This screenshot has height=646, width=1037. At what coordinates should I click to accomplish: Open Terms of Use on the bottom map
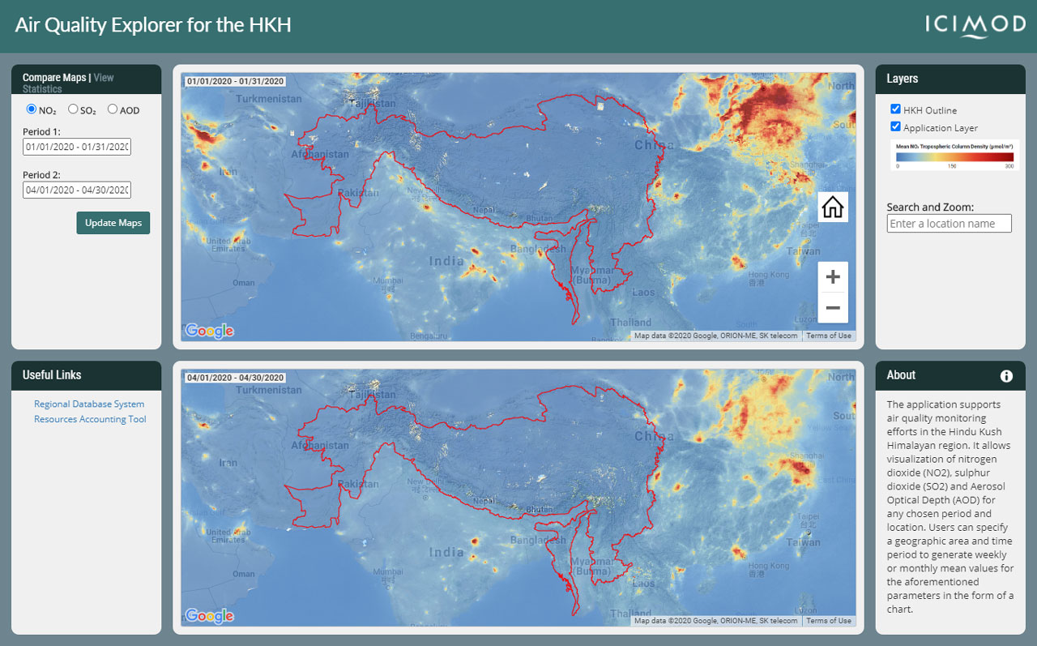(x=829, y=621)
